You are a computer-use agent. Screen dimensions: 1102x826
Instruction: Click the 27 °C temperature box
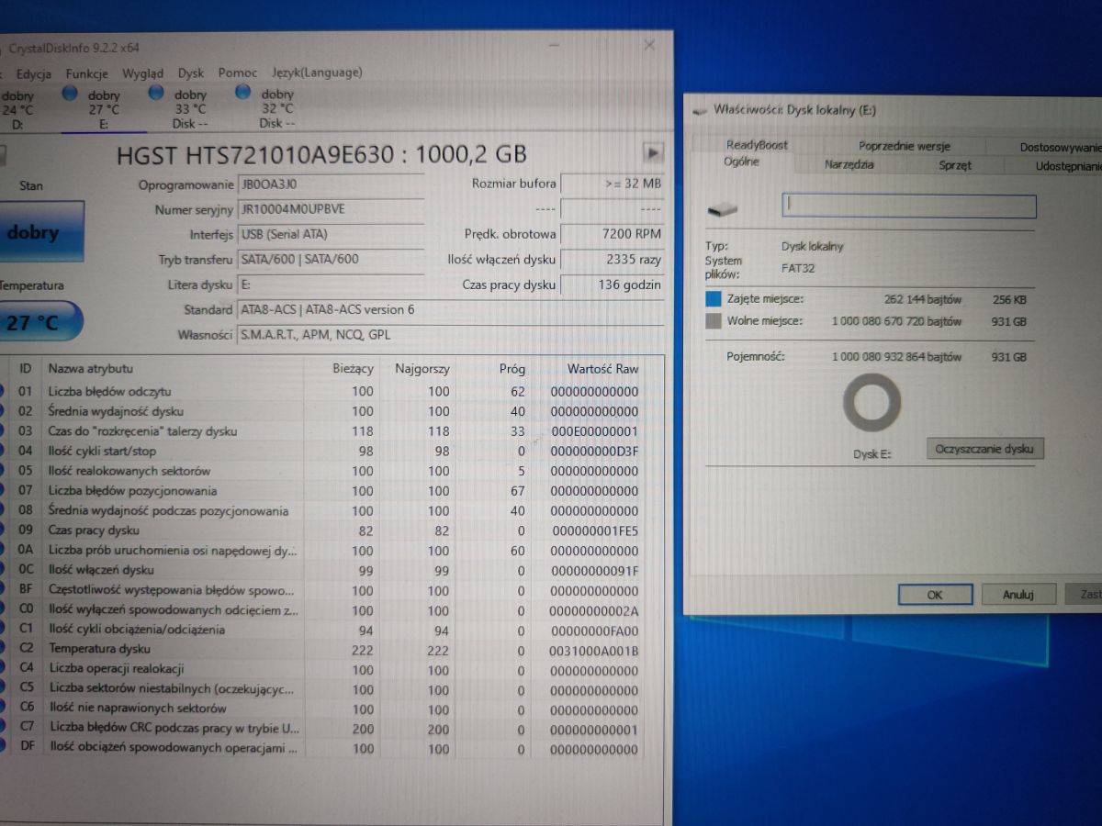coord(39,321)
